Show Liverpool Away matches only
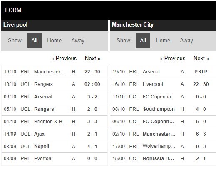This screenshot has width=216, height=169. coord(78,41)
